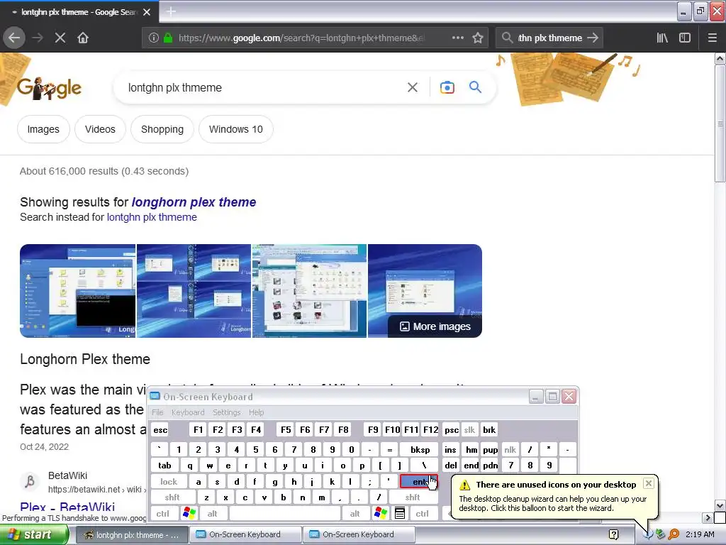The width and height of the screenshot is (726, 545).
Task: Click the left Windows logo key
Action: coord(189,514)
